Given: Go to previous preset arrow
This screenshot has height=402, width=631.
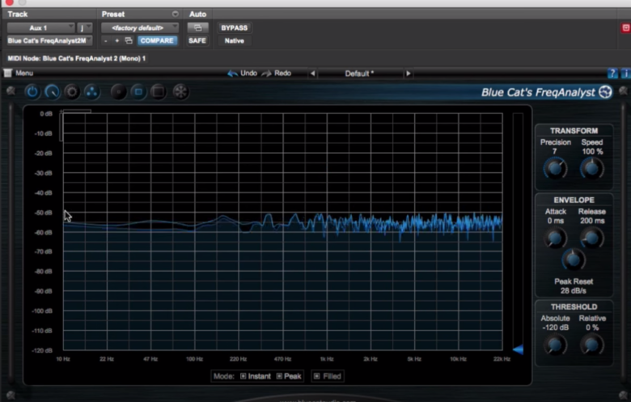Looking at the screenshot, I should [x=312, y=74].
